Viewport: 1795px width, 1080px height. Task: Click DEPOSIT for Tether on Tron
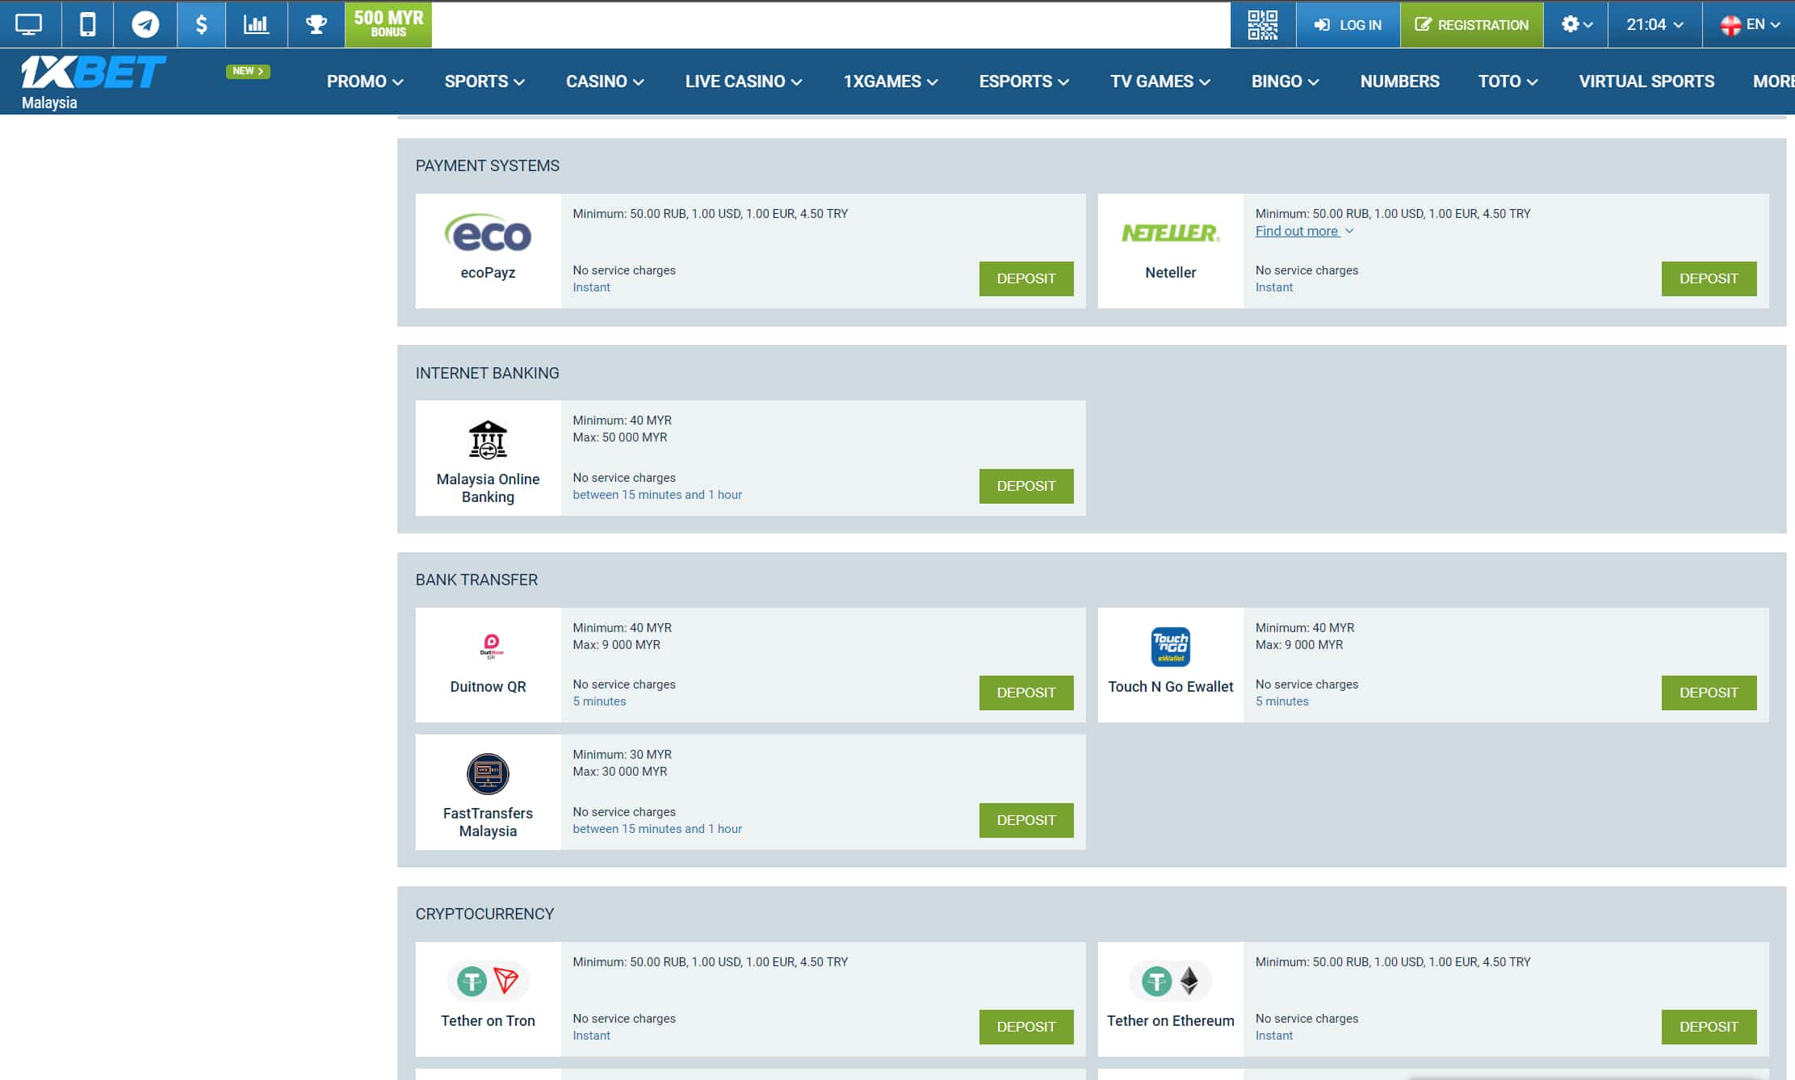pos(1026,1027)
